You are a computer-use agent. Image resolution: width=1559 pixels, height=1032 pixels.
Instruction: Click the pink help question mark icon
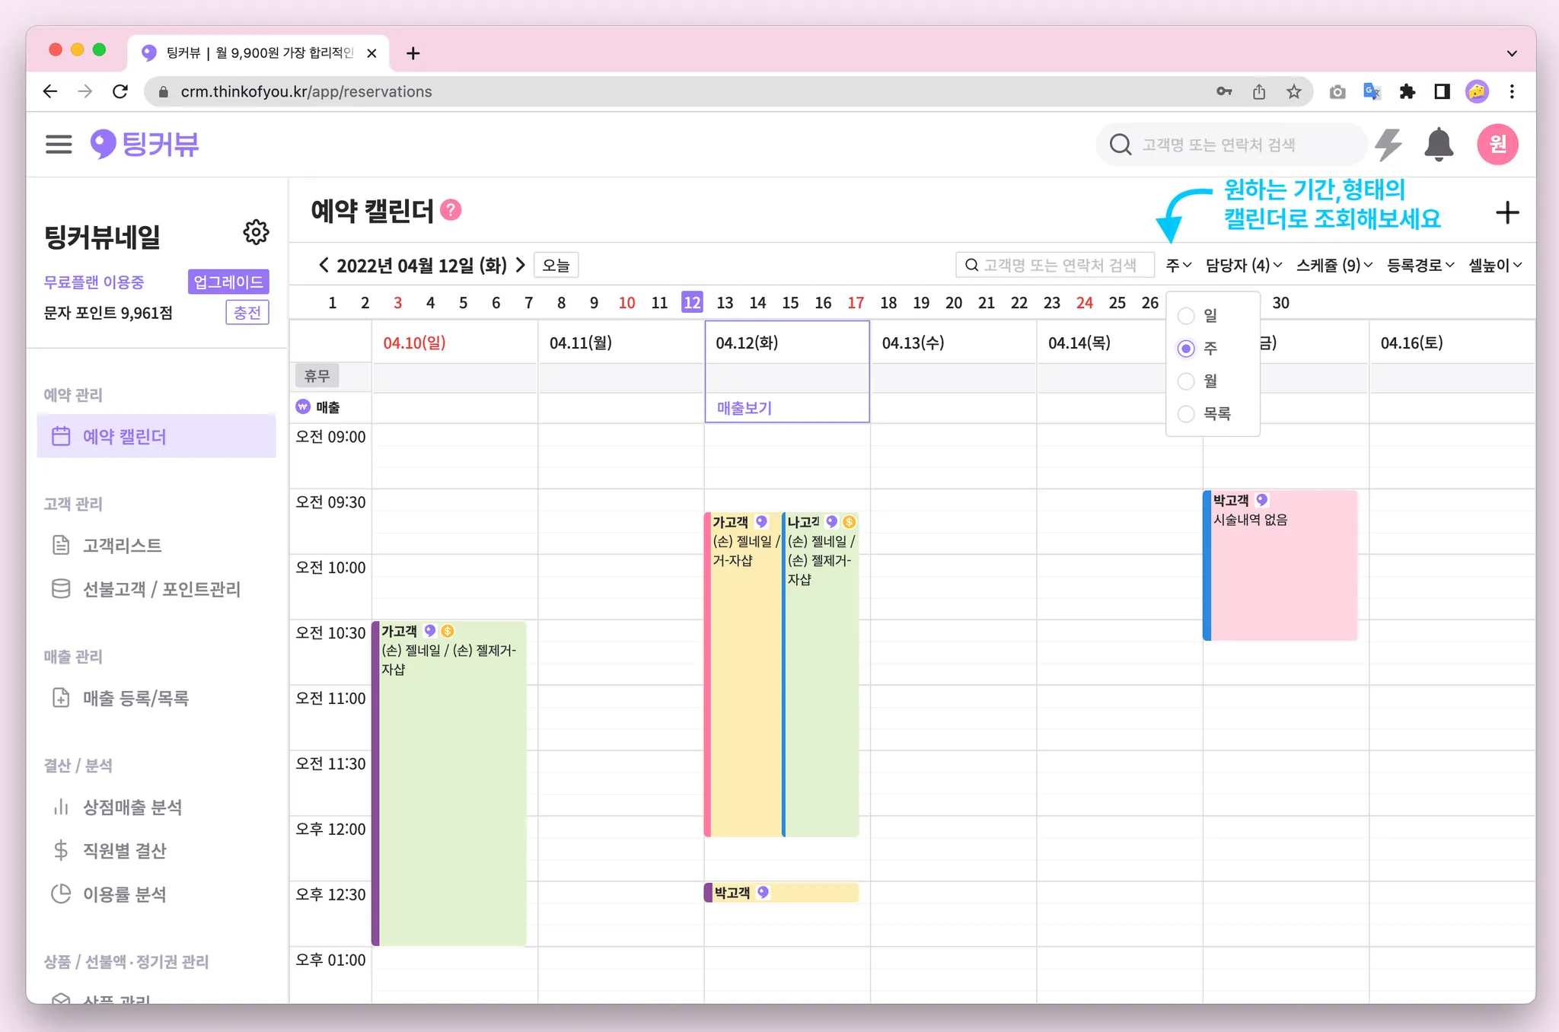point(451,210)
